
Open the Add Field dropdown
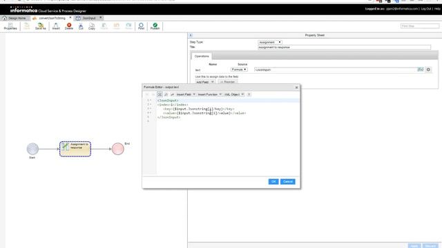[205, 82]
